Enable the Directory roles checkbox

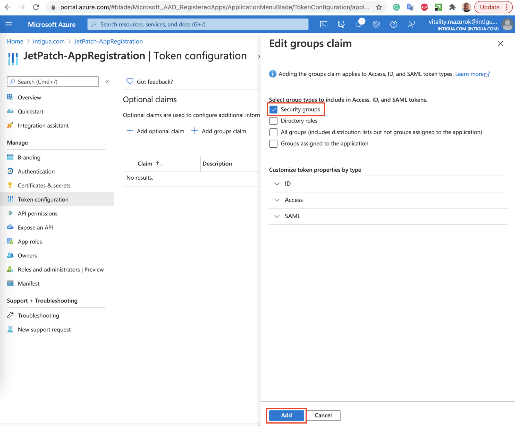pyautogui.click(x=273, y=121)
